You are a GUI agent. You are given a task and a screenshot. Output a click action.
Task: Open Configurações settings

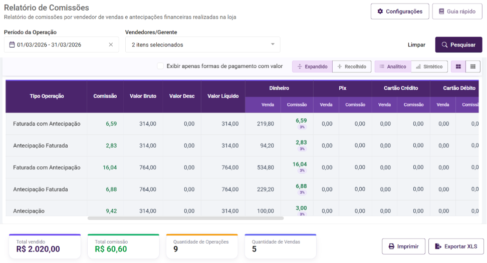coord(399,11)
